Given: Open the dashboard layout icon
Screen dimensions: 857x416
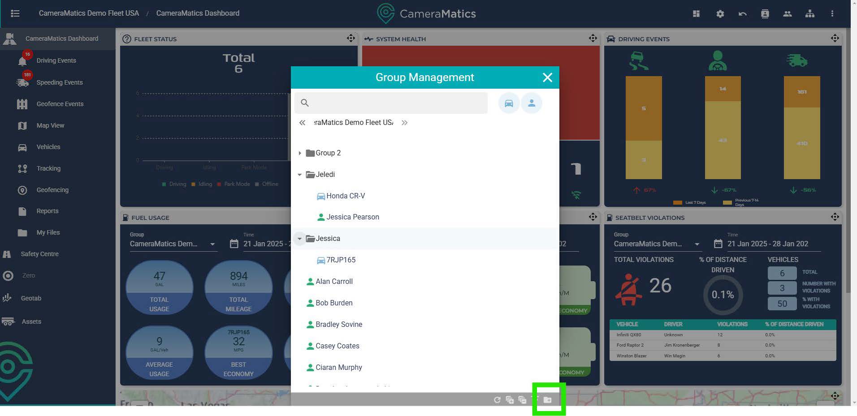Looking at the screenshot, I should (696, 14).
